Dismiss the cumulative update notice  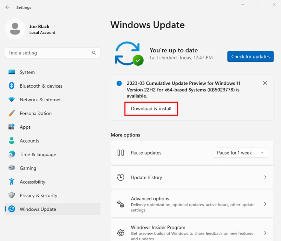(265, 83)
